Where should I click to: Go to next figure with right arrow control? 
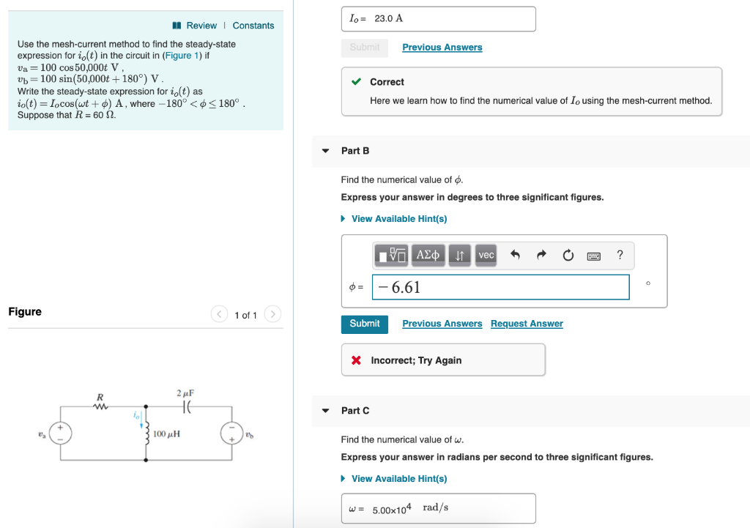tap(272, 313)
